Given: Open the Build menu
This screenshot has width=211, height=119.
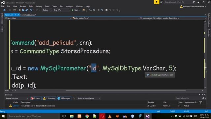Looking at the screenshot, I should (31, 6).
